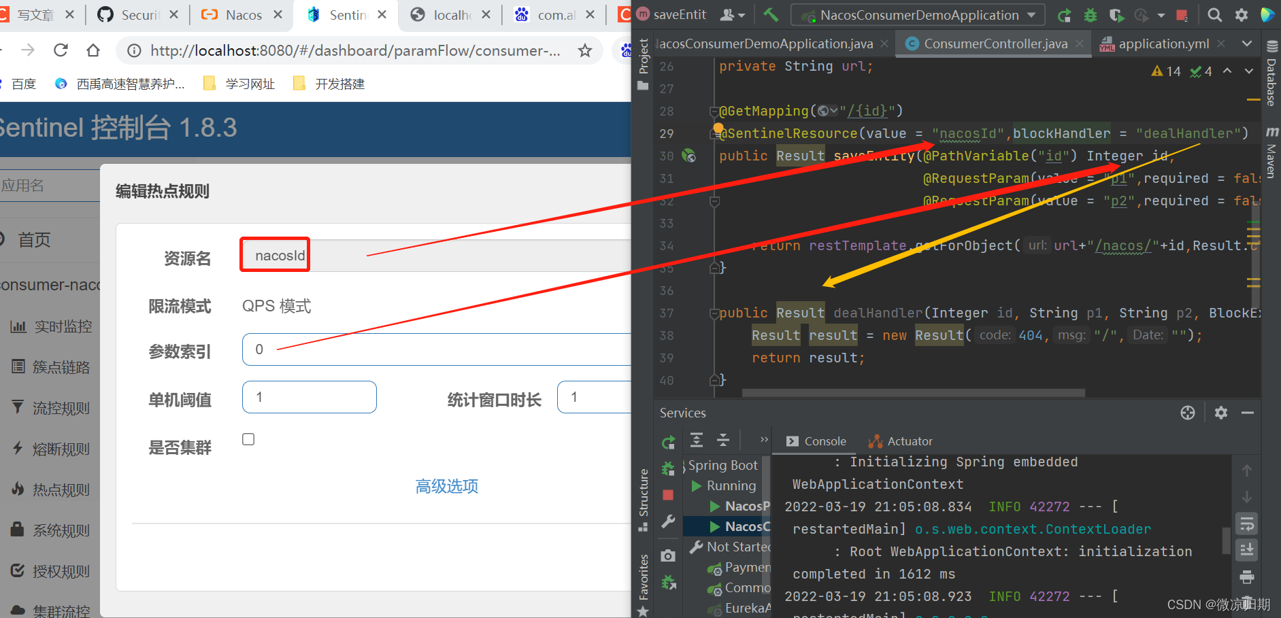Stop the running application with red square
The image size is (1281, 618).
pos(1182,15)
